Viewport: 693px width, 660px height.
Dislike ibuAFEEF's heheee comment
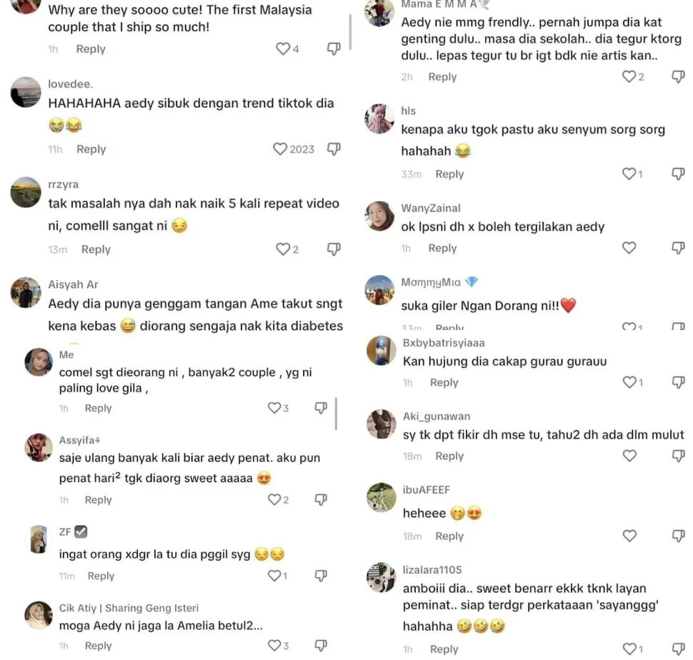tap(678, 536)
